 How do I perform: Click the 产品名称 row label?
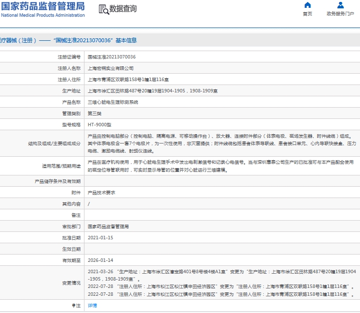pyautogui.click(x=71, y=102)
